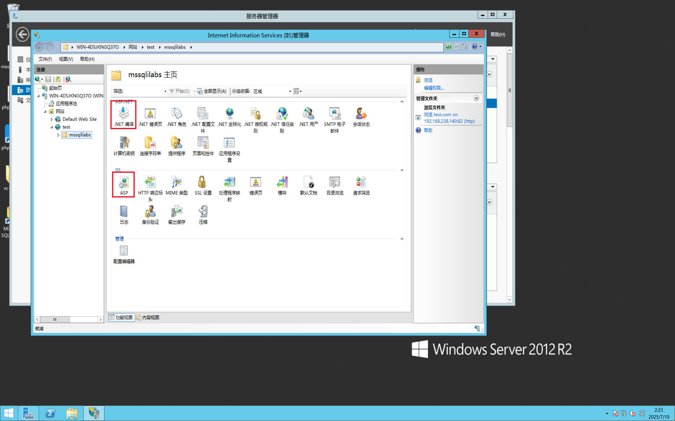Open the 默认文档 feature
Viewport: 675px width, 421px height.
click(309, 185)
